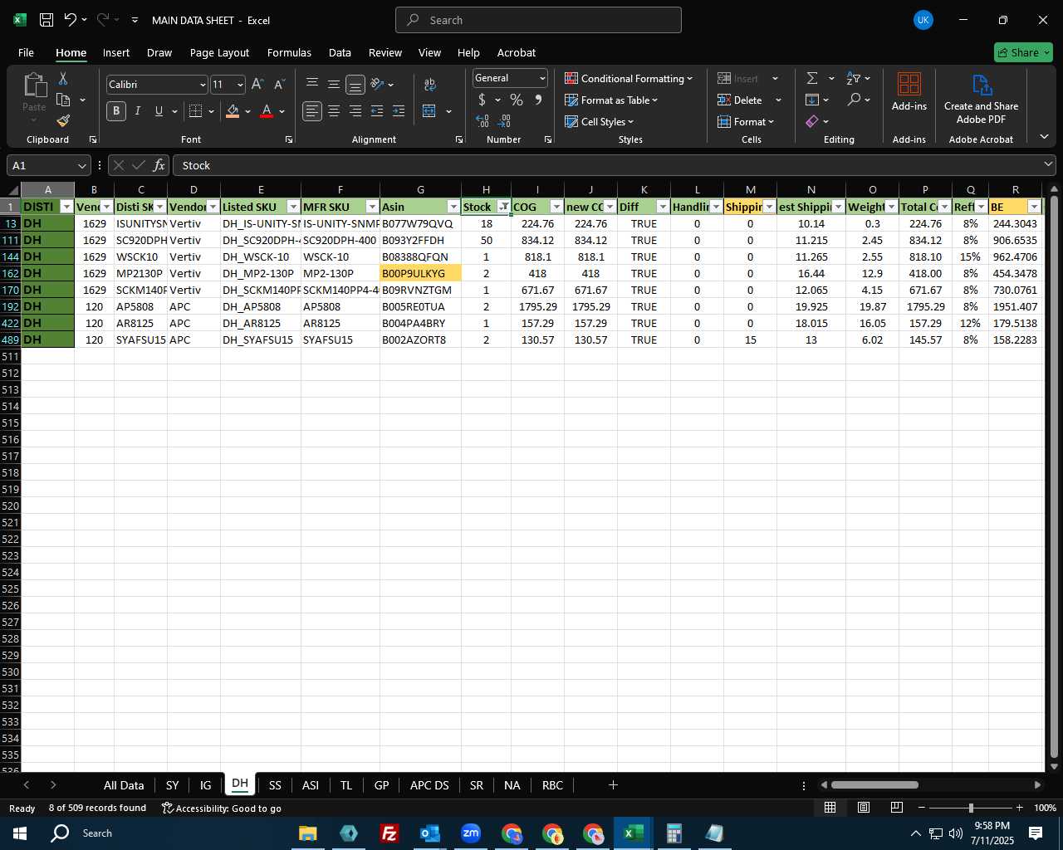Decrease the cell indent
The image size is (1063, 850).
click(377, 111)
